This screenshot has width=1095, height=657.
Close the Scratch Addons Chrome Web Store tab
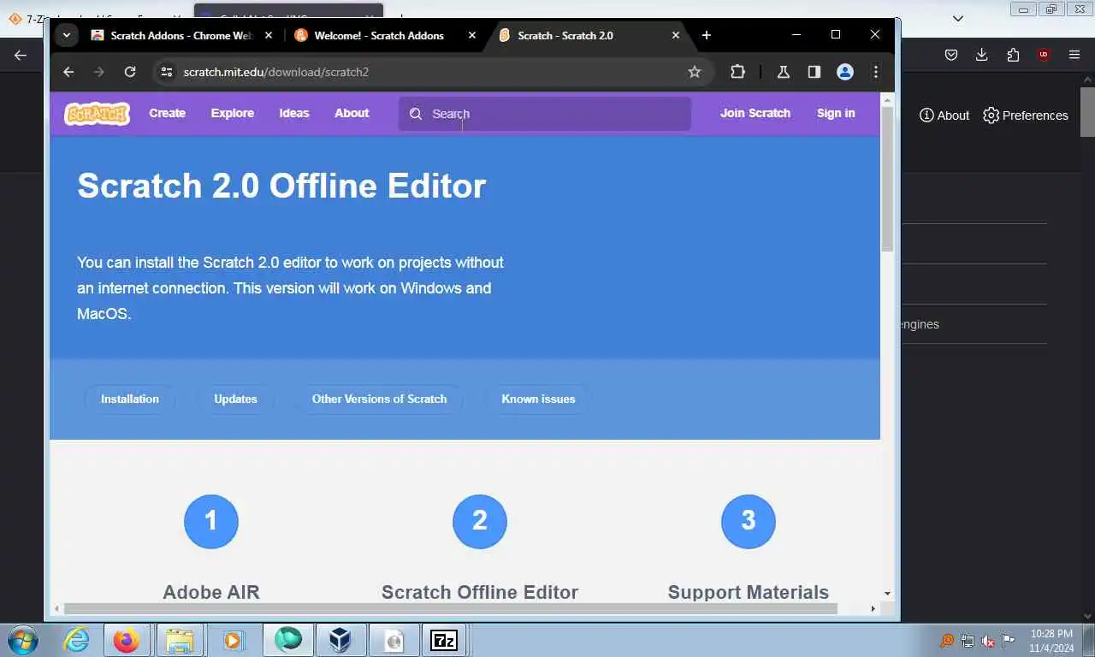pos(269,35)
